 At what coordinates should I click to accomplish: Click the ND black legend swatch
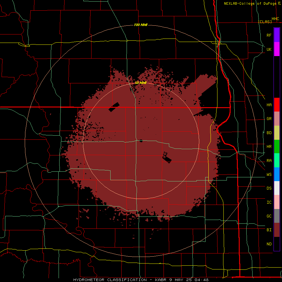pyautogui.click(x=277, y=244)
